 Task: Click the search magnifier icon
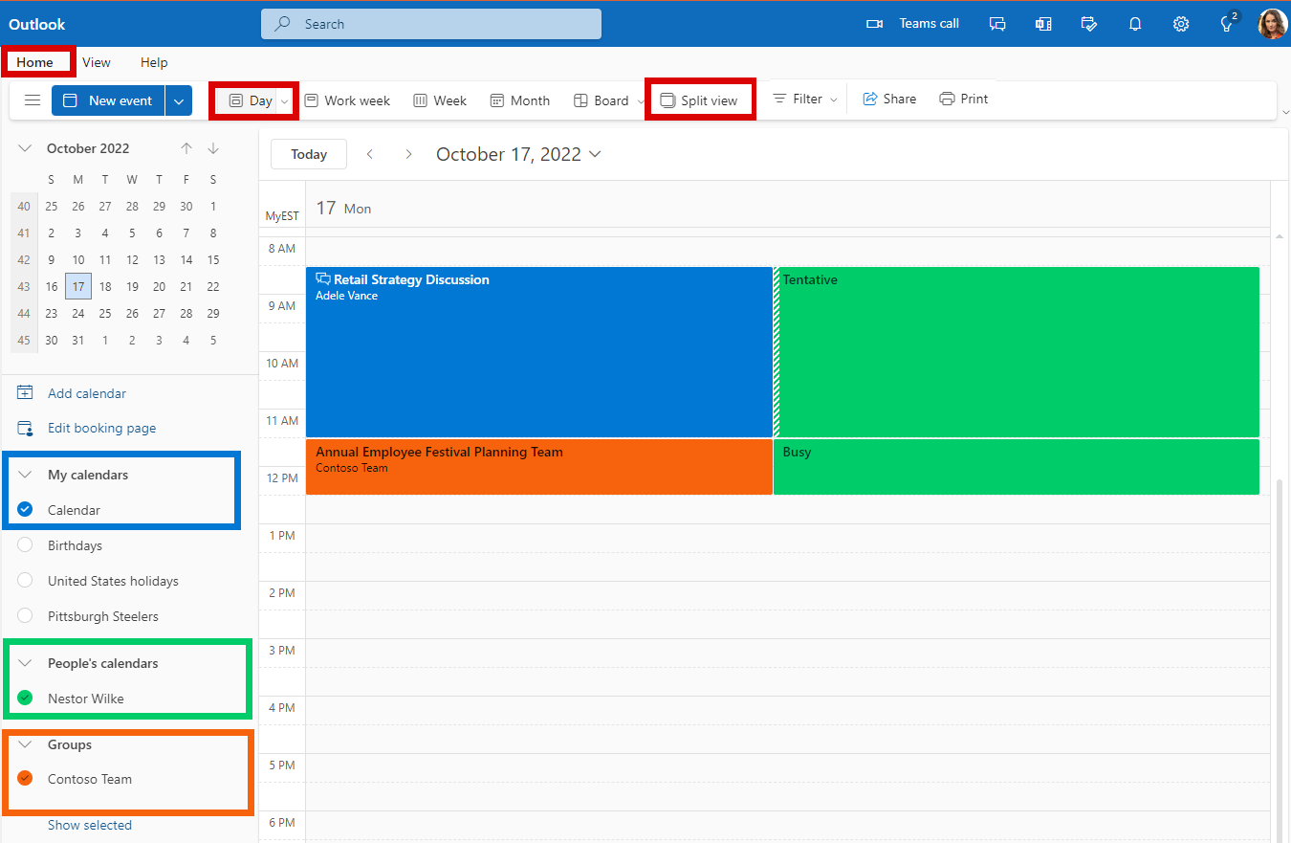pos(282,24)
